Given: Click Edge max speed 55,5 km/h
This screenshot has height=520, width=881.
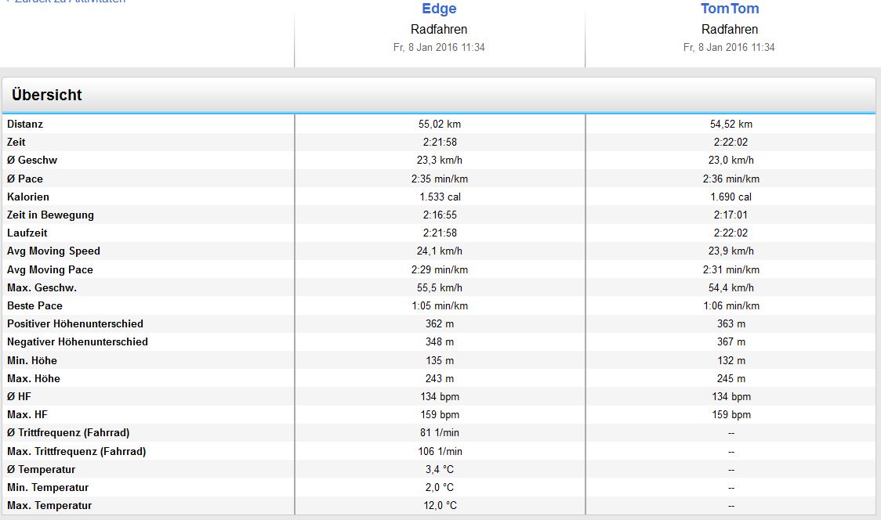Looking at the screenshot, I should (x=439, y=287).
